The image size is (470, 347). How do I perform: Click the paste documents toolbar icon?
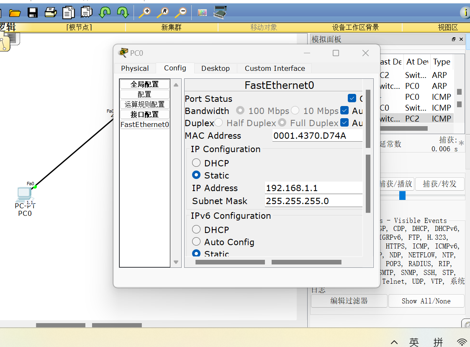pyautogui.click(x=87, y=12)
